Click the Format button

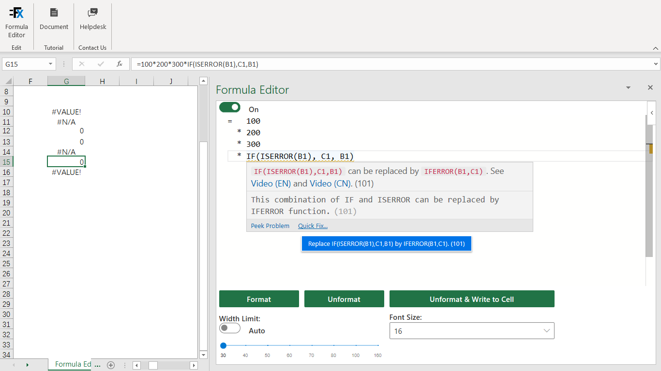[259, 299]
